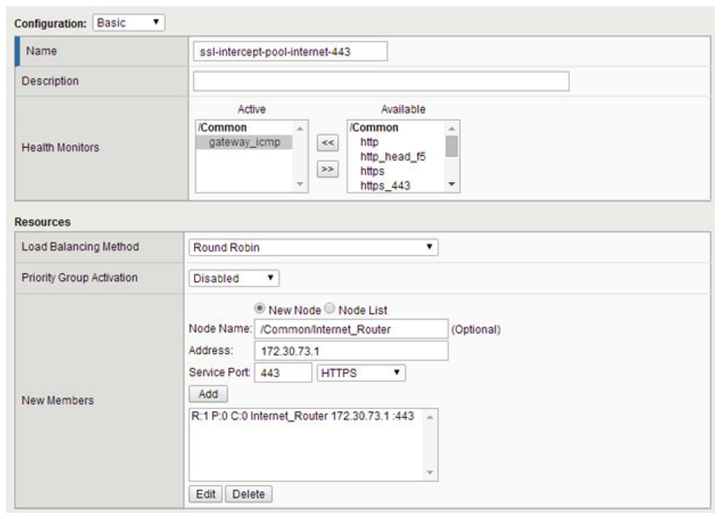Click the Add member button
This screenshot has width=721, height=519.
point(208,395)
